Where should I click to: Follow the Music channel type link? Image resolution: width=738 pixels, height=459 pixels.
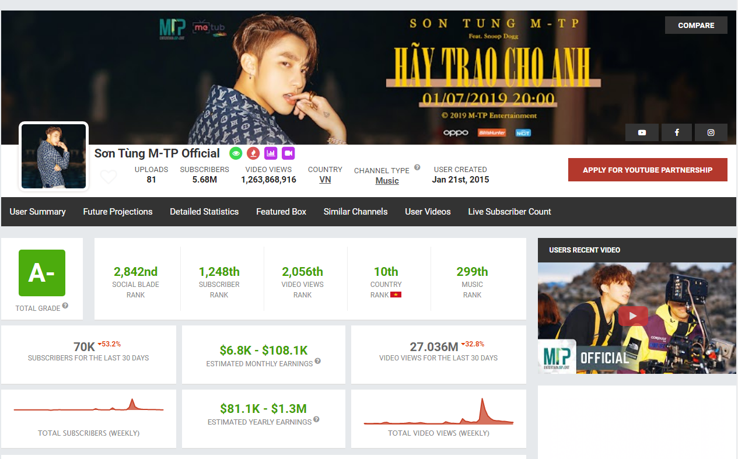(x=387, y=181)
